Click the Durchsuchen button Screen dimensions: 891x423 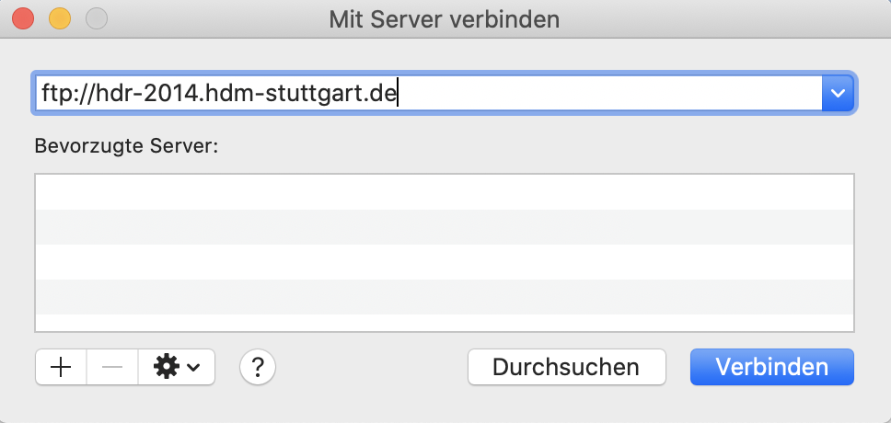click(566, 367)
